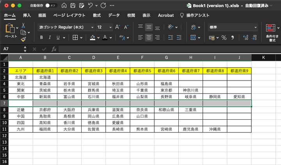Click the Borders icon in font group

75,38
